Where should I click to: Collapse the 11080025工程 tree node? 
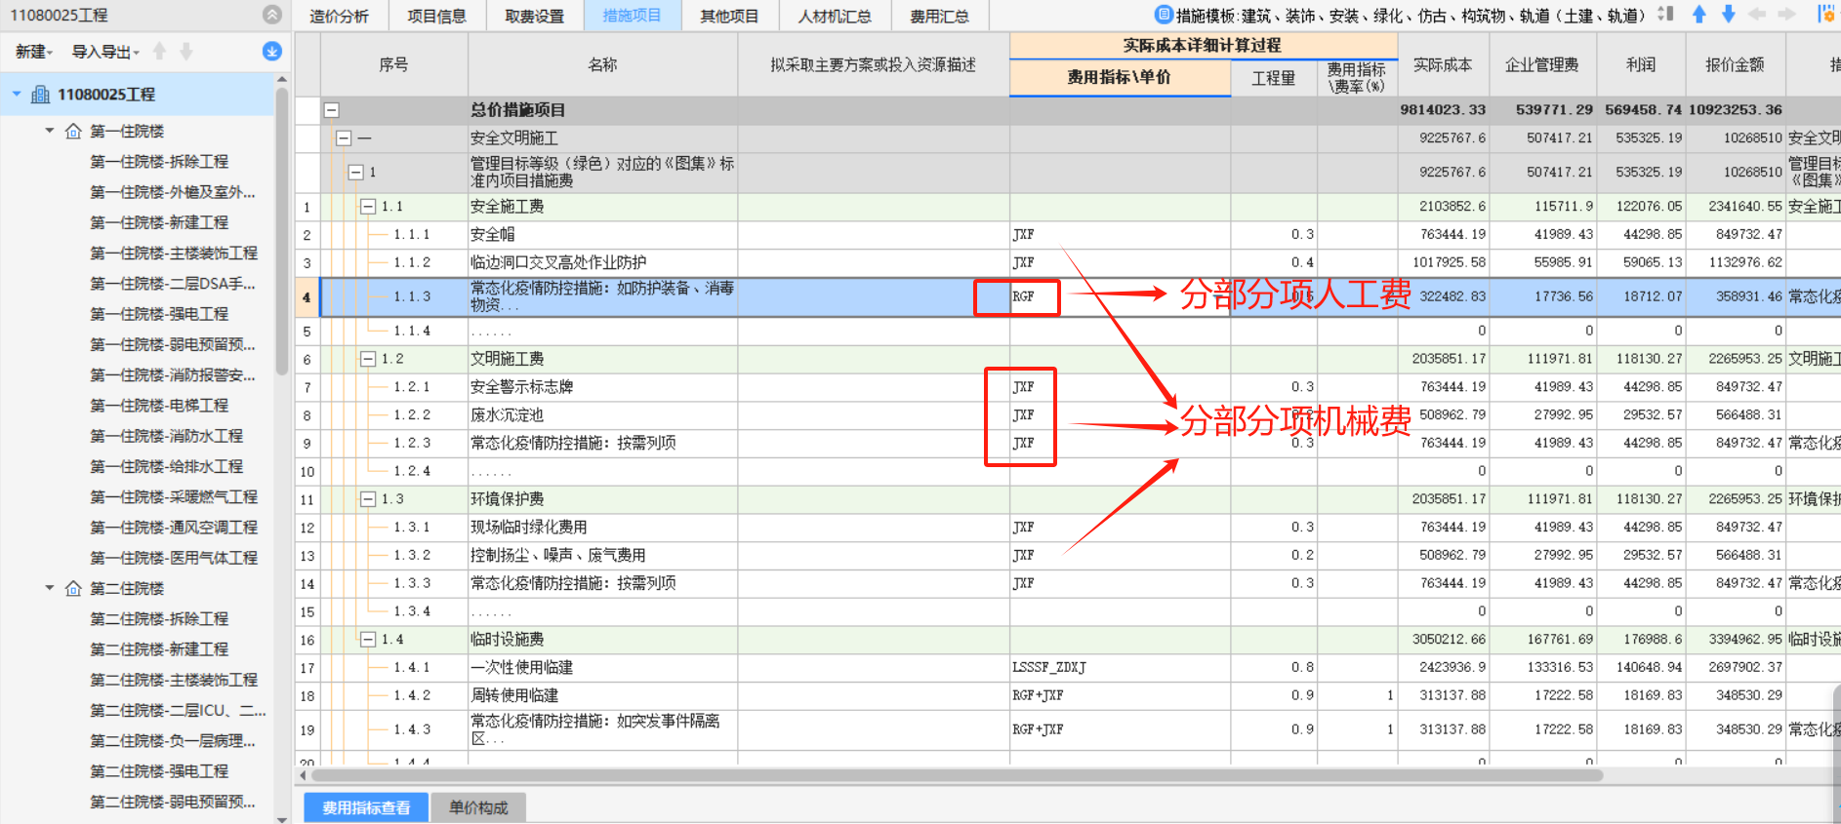pyautogui.click(x=17, y=95)
